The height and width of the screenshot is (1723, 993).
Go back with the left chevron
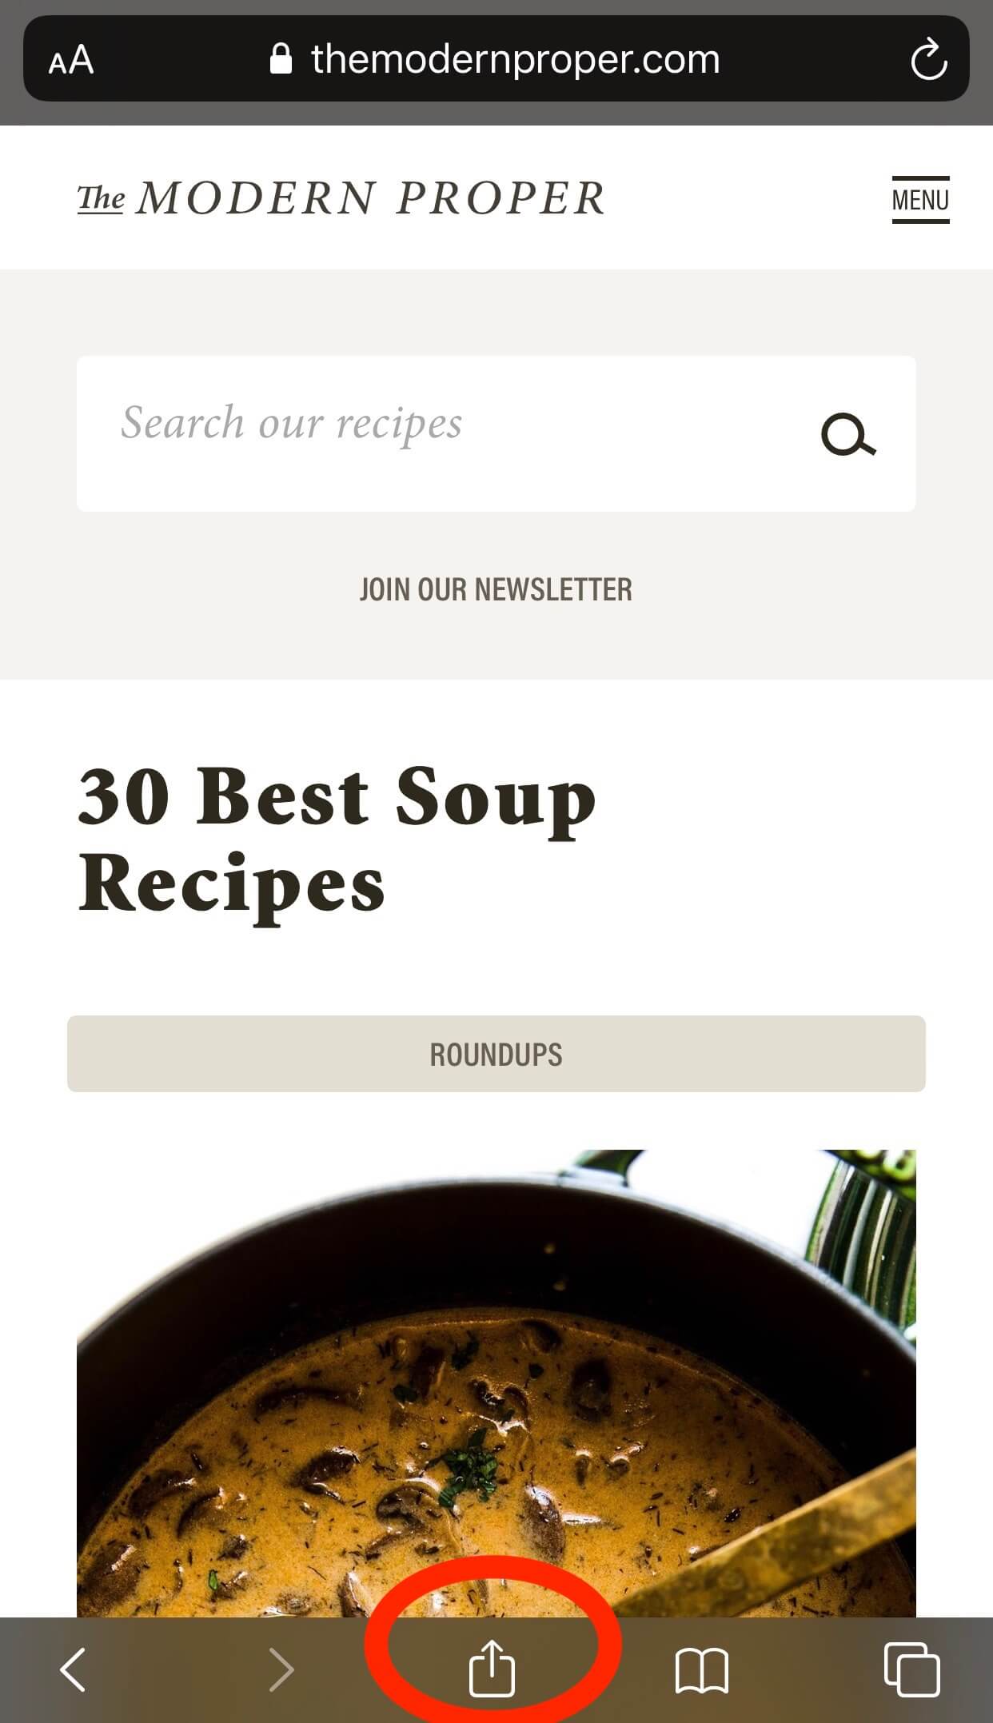[73, 1669]
